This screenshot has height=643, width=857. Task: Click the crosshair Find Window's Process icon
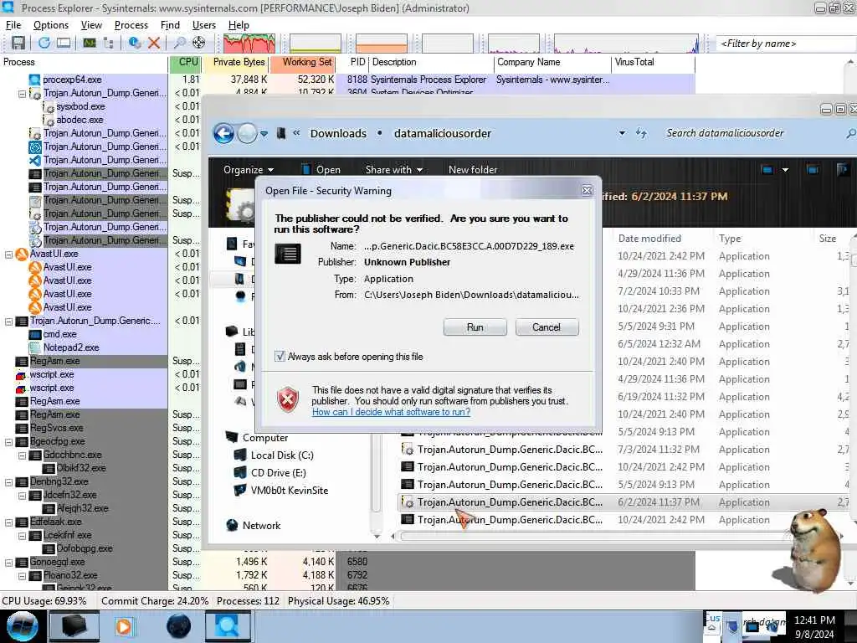tap(199, 44)
